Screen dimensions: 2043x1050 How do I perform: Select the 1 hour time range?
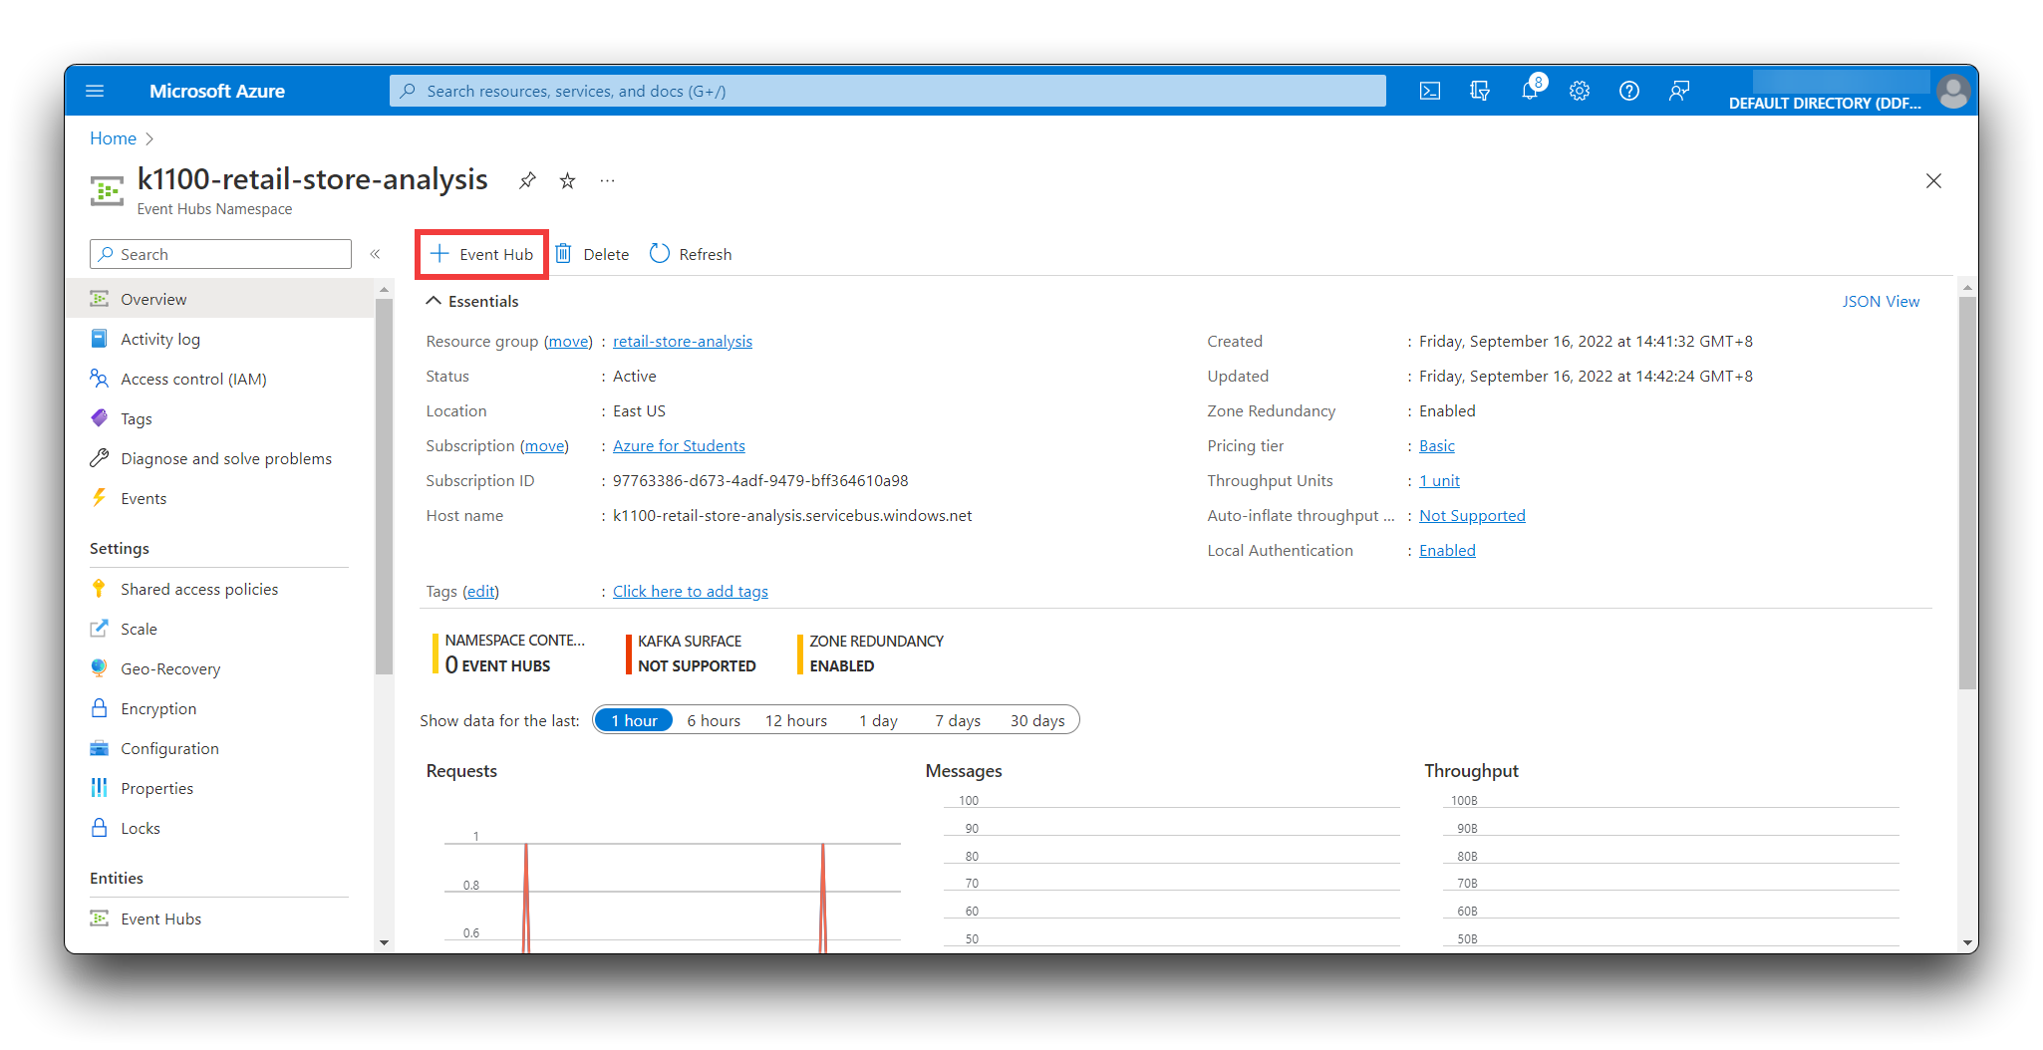[634, 720]
